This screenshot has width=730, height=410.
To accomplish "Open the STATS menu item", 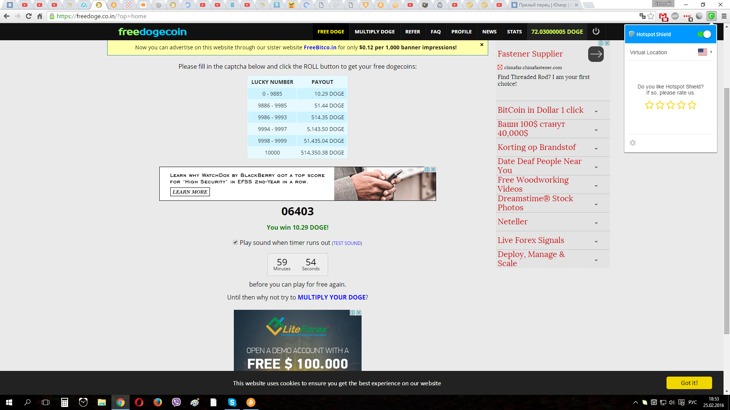I will [514, 32].
